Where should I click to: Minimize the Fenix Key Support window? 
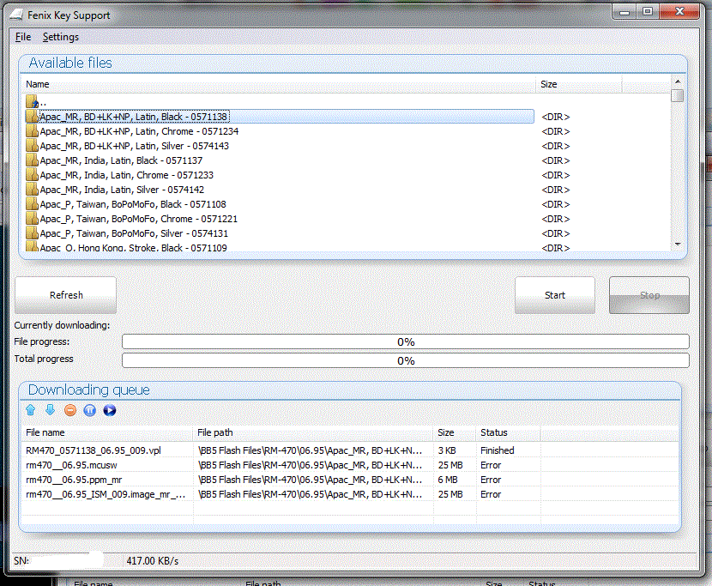coord(625,12)
